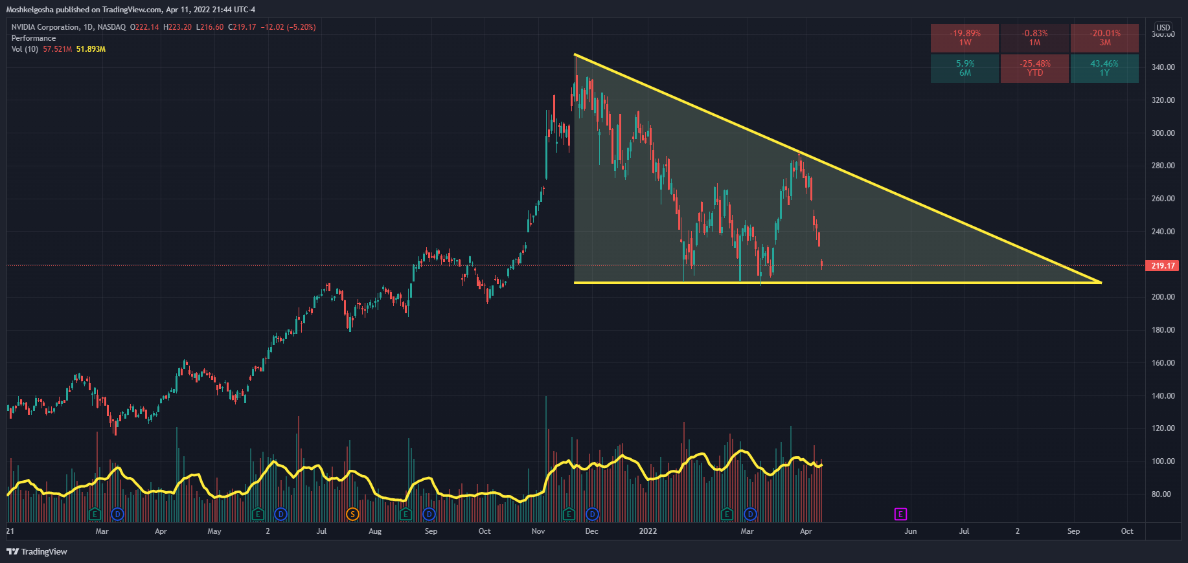Click the 200.00 price axis label

1163,297
